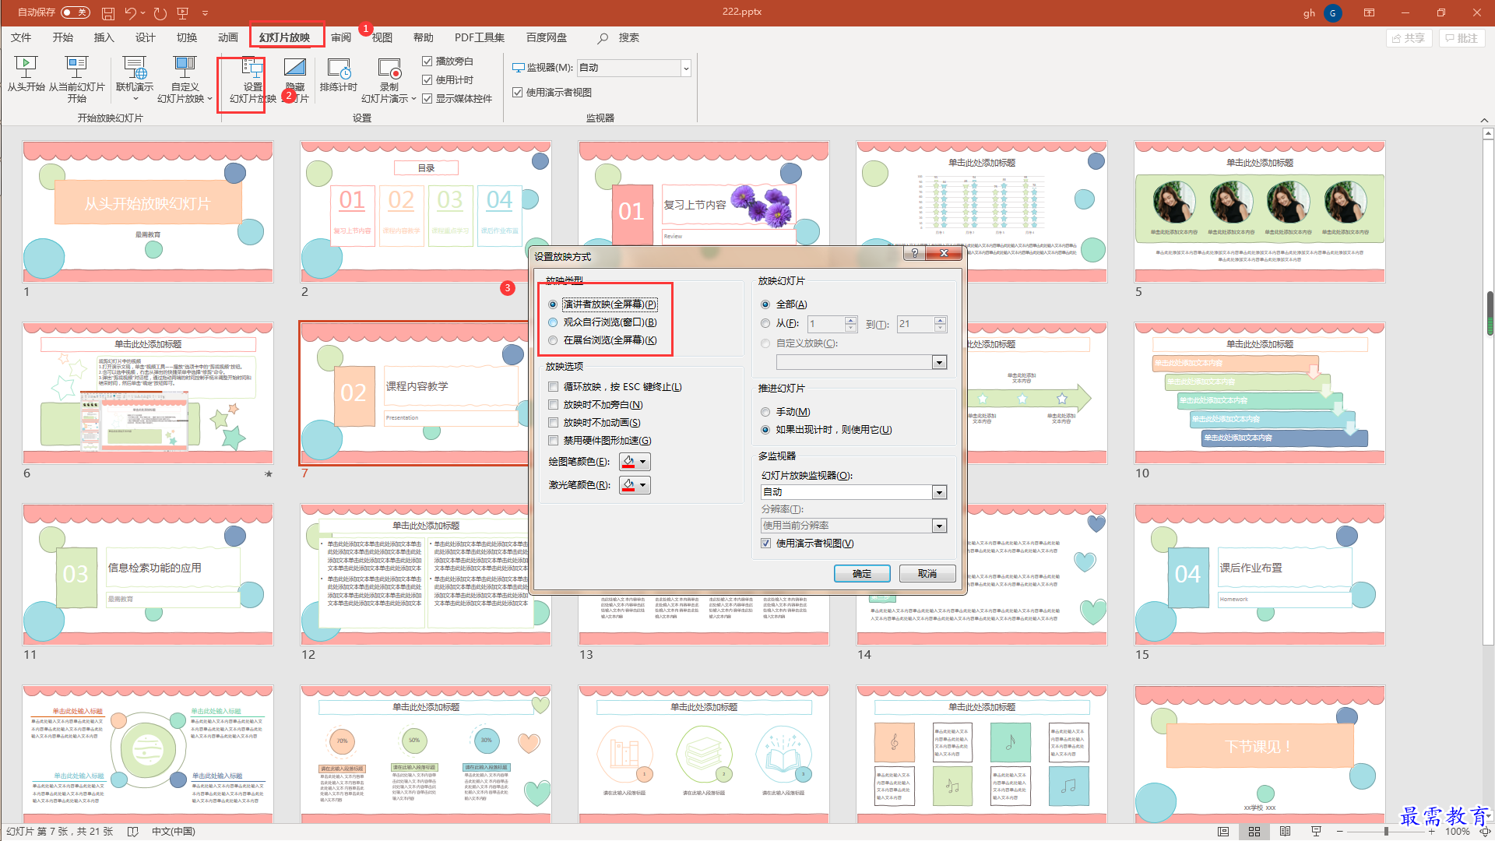Click the zoom in plus button
1495x841 pixels.
click(x=1431, y=832)
